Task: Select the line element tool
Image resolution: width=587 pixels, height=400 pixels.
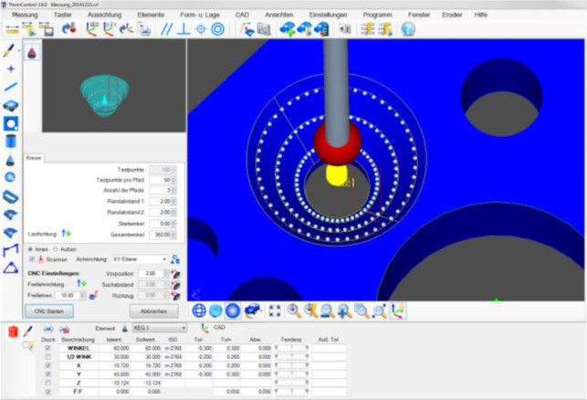Action: (11, 86)
